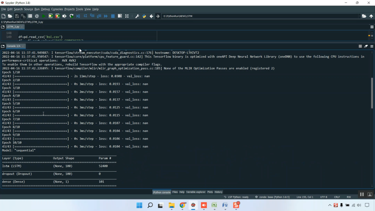Screen dimensions: 375x211
Task: Browse for a working directory folder icon
Action: pyautogui.click(x=364, y=16)
